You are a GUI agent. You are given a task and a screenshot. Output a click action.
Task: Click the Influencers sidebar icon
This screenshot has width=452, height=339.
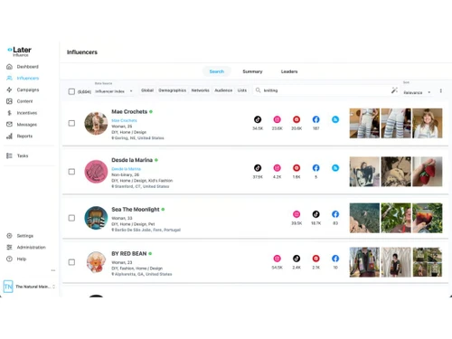coord(9,78)
